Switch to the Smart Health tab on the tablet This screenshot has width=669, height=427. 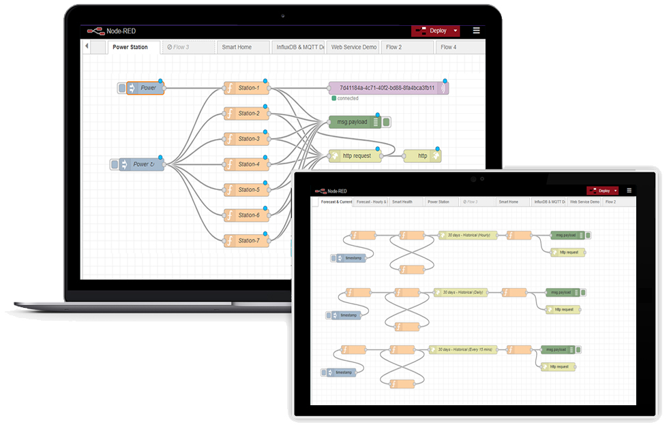pyautogui.click(x=406, y=202)
